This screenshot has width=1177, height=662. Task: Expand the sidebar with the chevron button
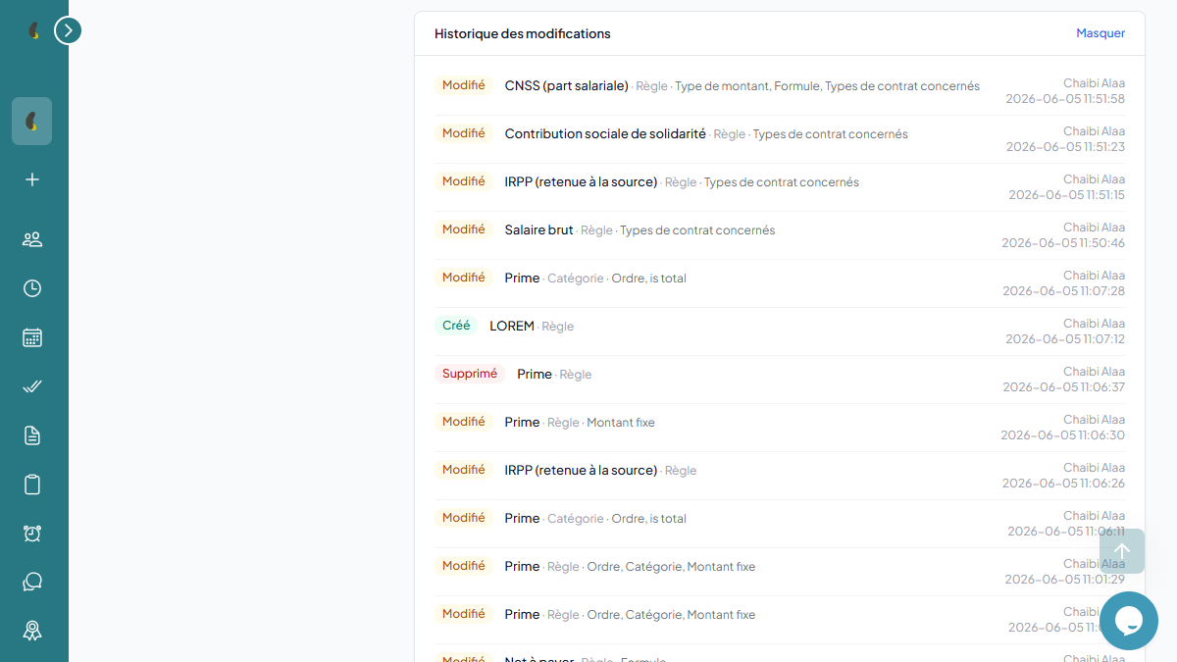click(68, 30)
